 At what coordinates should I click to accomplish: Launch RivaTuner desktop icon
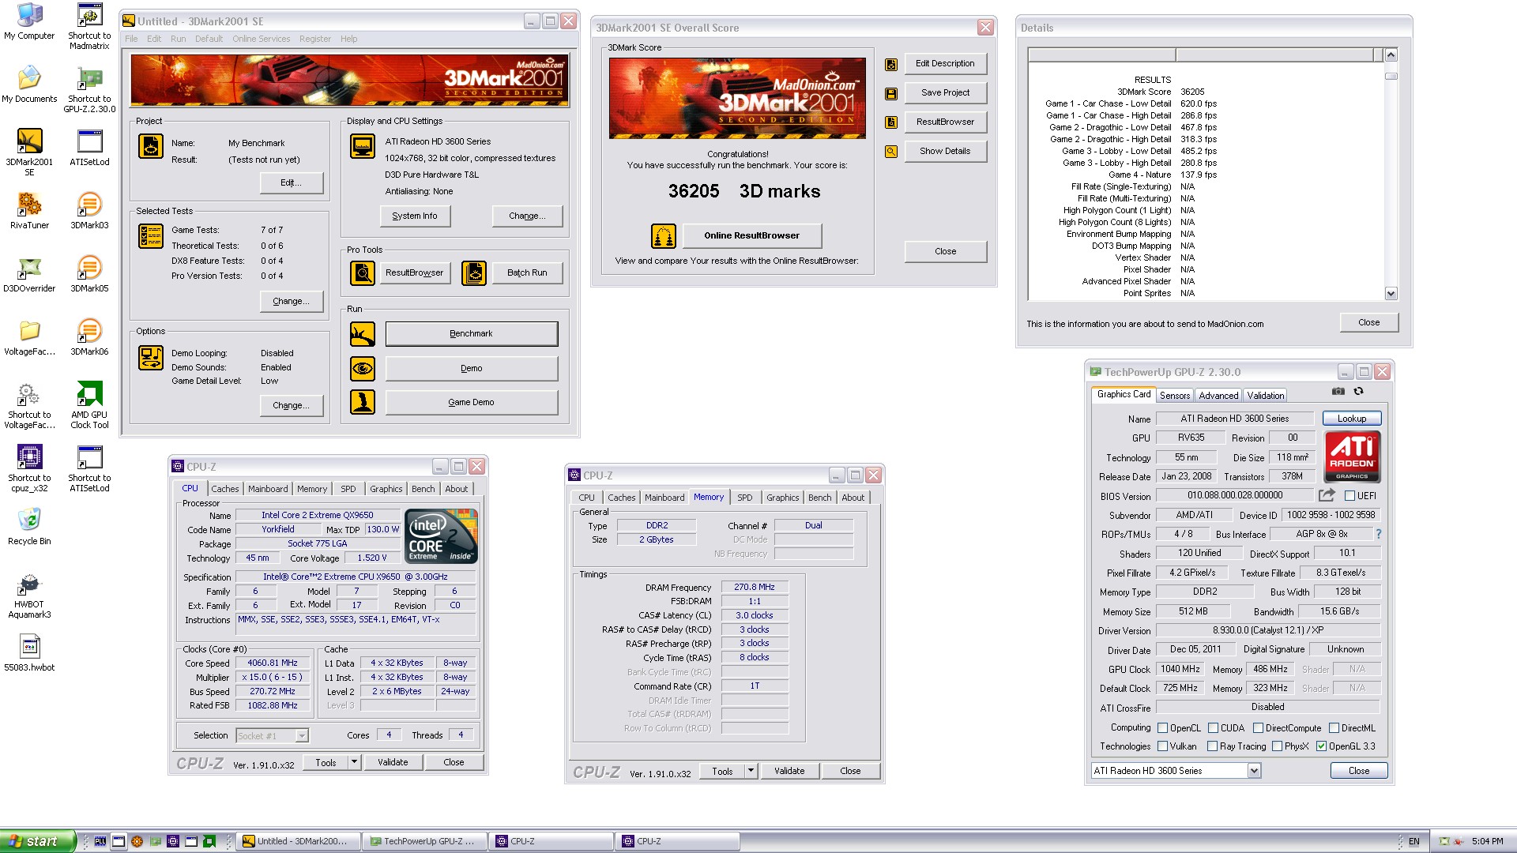click(x=29, y=211)
